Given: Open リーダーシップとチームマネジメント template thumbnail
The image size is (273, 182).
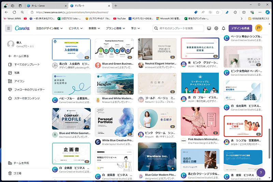Looking at the screenshot, I should [200, 83].
